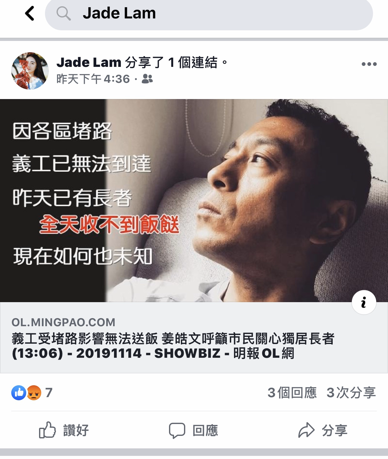Image resolution: width=388 pixels, height=459 pixels.
Task: View the 3個回應 comments count
Action: [x=292, y=393]
